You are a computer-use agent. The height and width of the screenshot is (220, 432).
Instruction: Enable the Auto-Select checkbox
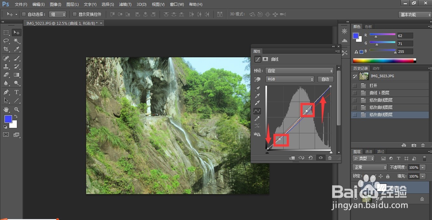(24, 14)
